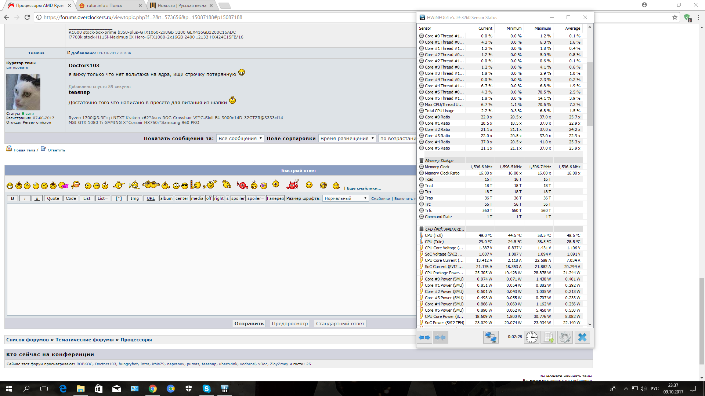The image size is (705, 396).
Task: Close sensors with blue X icon
Action: point(582,337)
